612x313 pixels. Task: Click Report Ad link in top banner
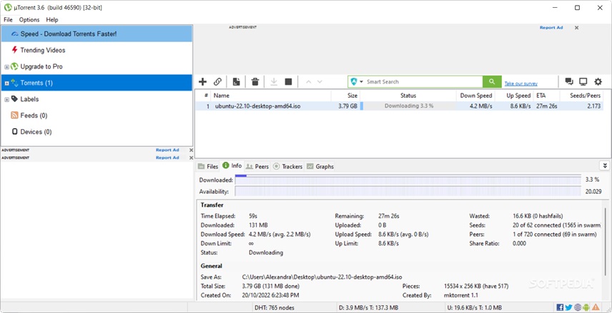click(551, 28)
